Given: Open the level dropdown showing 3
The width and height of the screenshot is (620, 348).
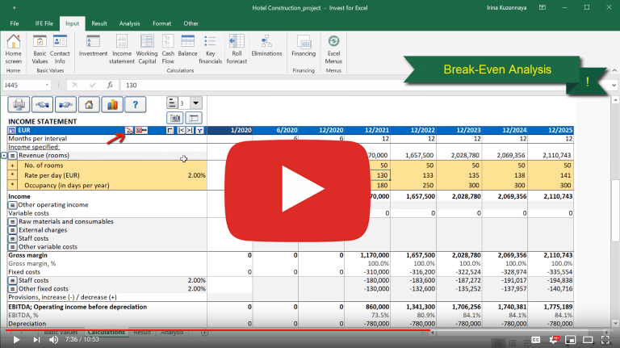Looking at the screenshot, I should pyautogui.click(x=195, y=103).
